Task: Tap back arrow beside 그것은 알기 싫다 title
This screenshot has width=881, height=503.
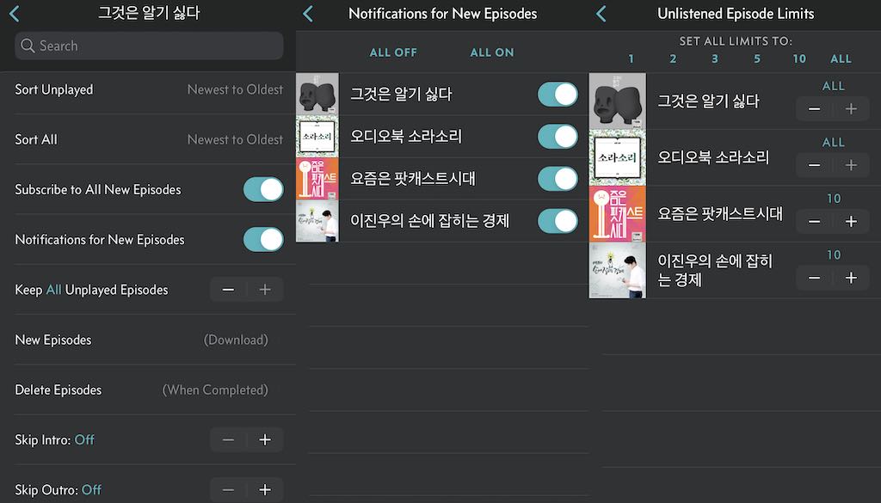Action: [x=15, y=14]
